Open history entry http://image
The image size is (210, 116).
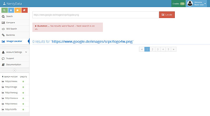tap(11, 87)
